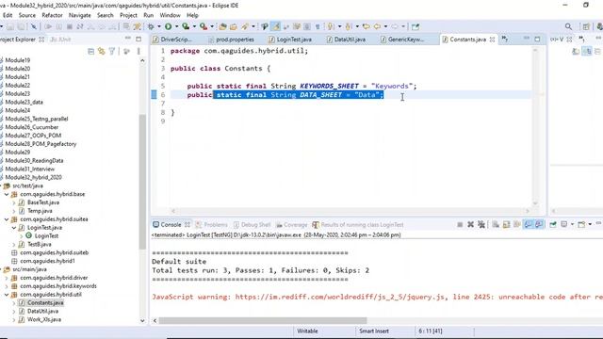Click the Search flashlight toolbar icon

[x=245, y=27]
